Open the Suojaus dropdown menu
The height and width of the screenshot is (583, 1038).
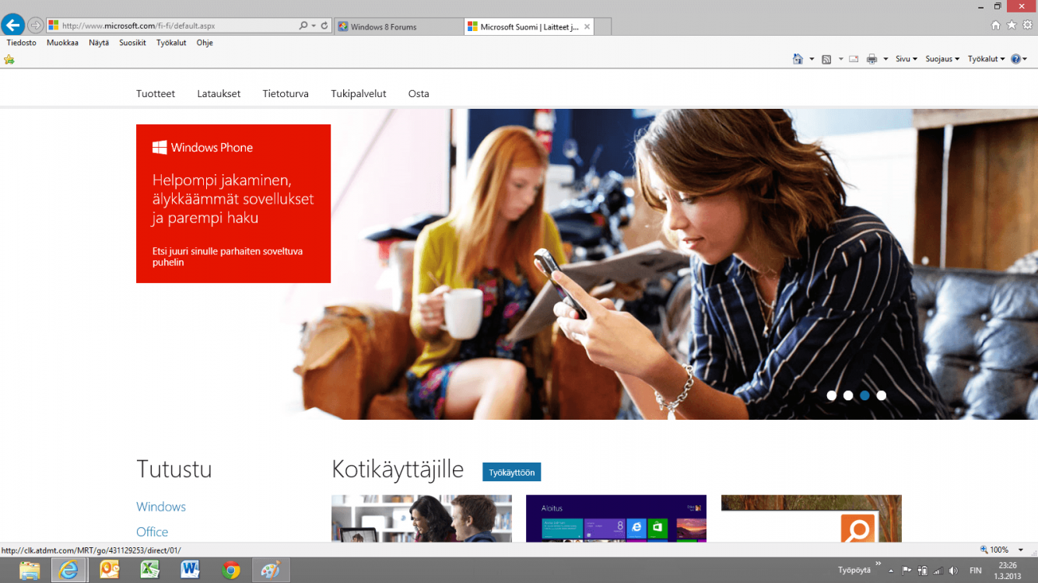[x=942, y=59]
